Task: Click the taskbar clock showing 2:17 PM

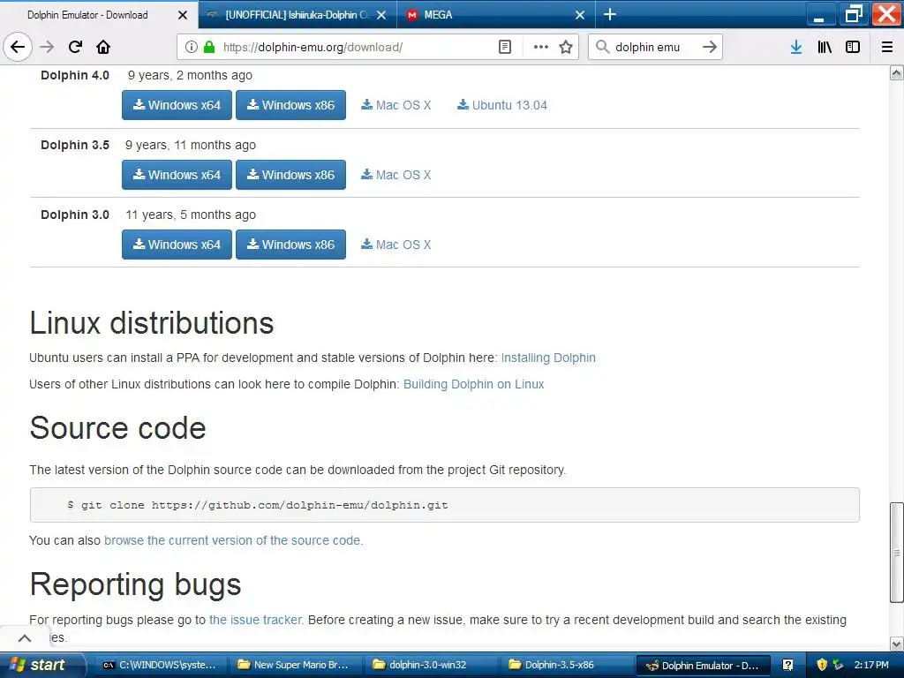Action: pyautogui.click(x=871, y=665)
